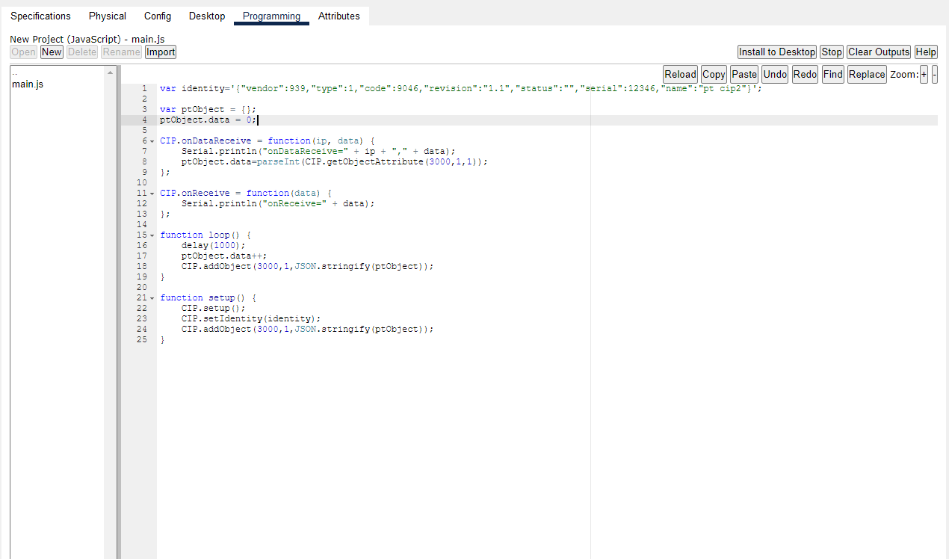Collapse the setup function block
This screenshot has height=559, width=949.
(151, 297)
